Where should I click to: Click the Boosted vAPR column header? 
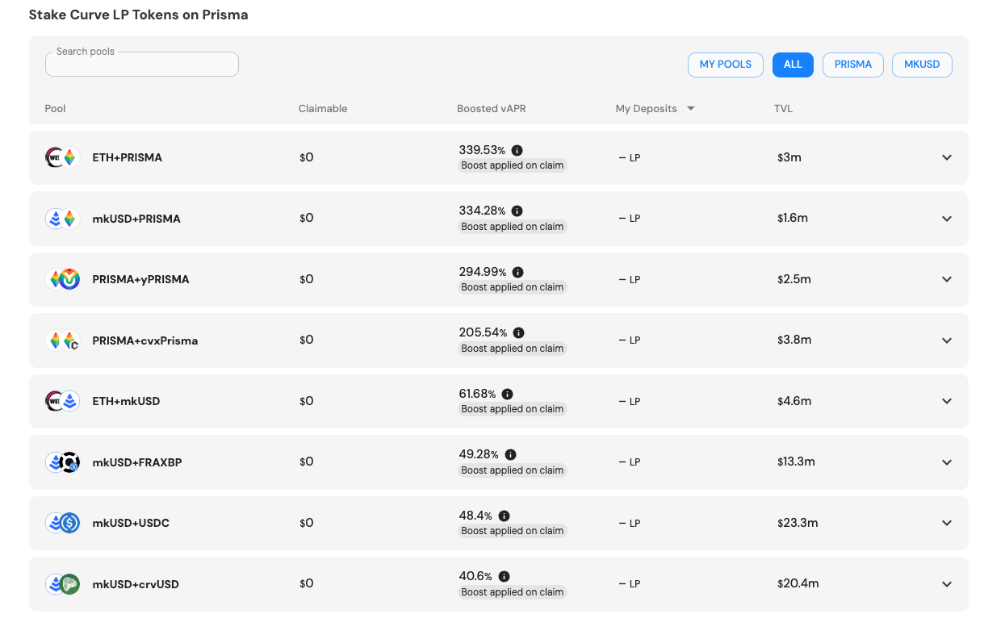(x=491, y=109)
